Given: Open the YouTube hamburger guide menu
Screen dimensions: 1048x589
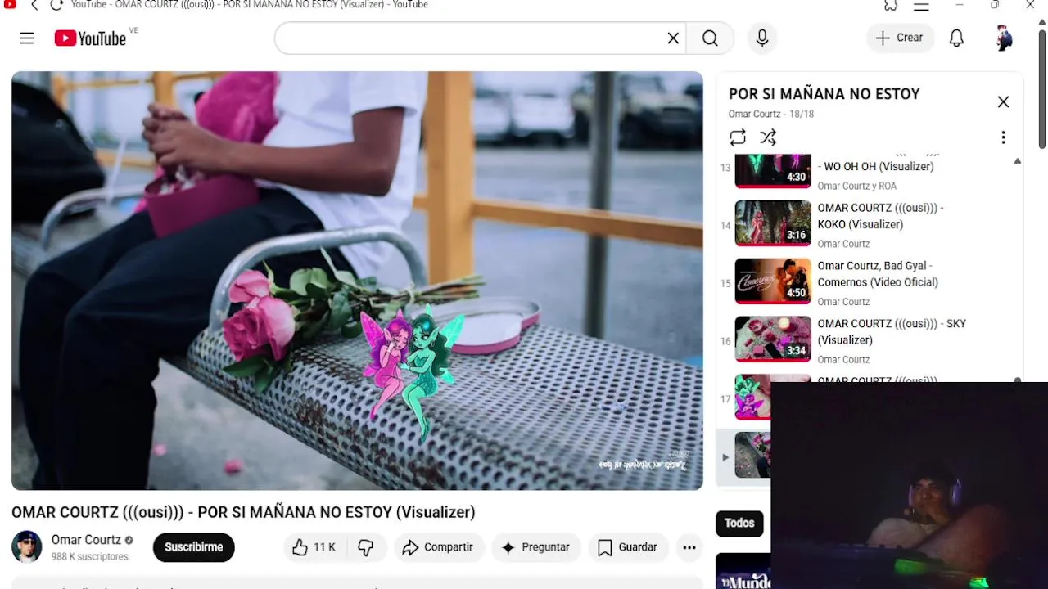Looking at the screenshot, I should (27, 38).
